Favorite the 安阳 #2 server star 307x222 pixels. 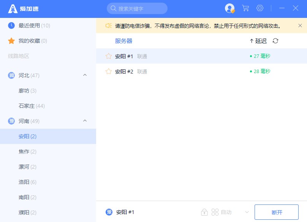109,71
